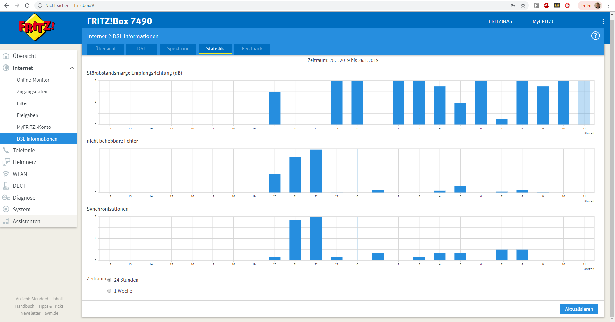Screen dimensions: 615x322
Task: Open the Tipps & Tricks link
Action: coord(51,306)
